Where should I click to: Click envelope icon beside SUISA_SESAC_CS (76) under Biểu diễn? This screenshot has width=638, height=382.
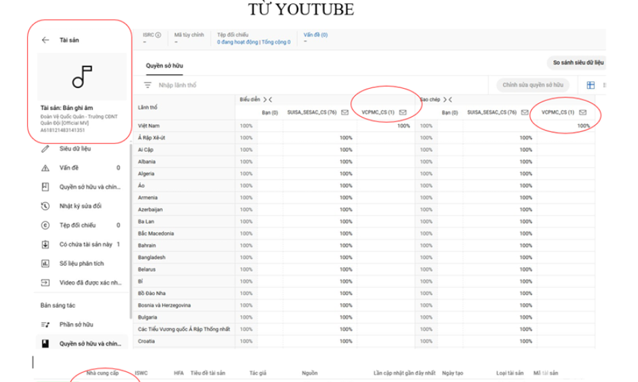(345, 113)
